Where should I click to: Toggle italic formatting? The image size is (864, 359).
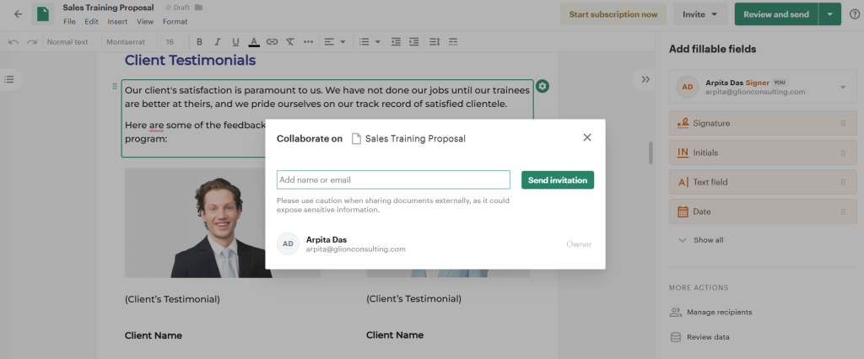point(217,42)
